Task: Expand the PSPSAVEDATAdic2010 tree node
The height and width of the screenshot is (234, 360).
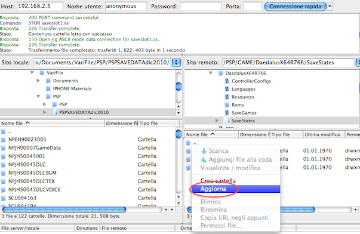Action: [x=44, y=112]
